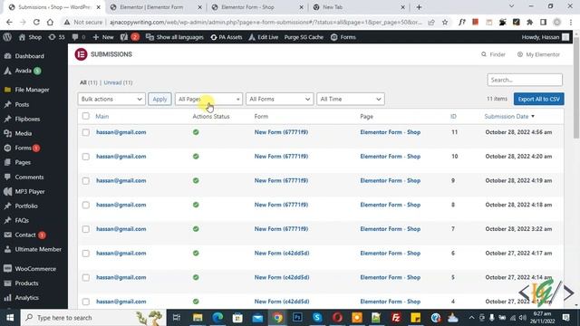Click the page vertical scrollbar
This screenshot has height=326, width=580.
pyautogui.click(x=576, y=89)
